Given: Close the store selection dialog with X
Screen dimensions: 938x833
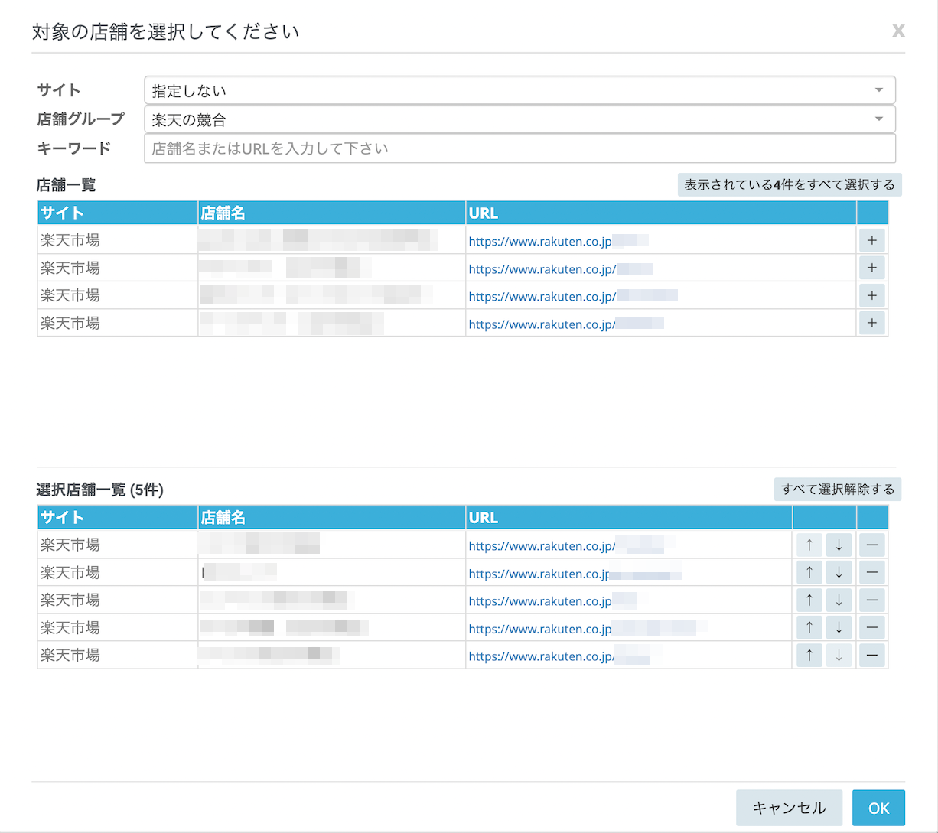Looking at the screenshot, I should tap(898, 31).
